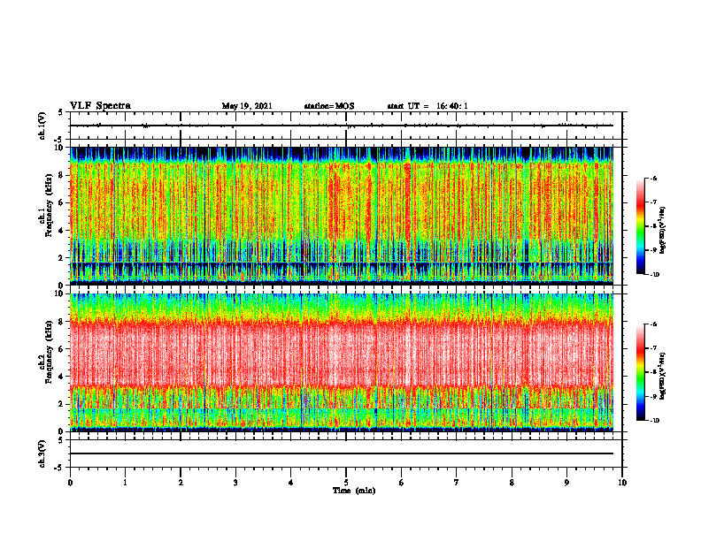Image resolution: width=701 pixels, height=541 pixels.
Task: Select time axis tick label "8"
Action: (x=512, y=483)
